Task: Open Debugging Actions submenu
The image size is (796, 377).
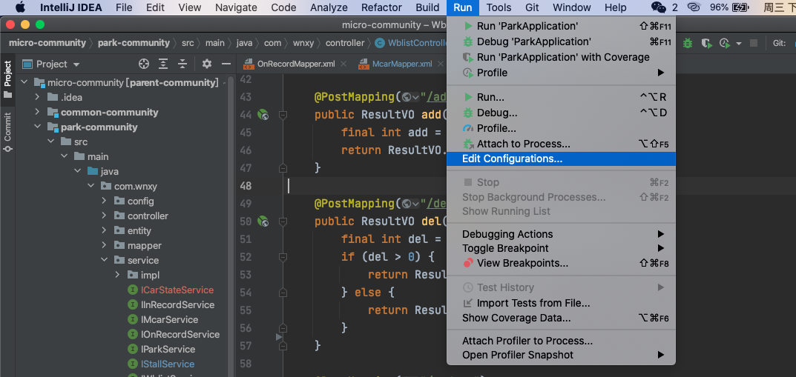Action: [x=561, y=234]
